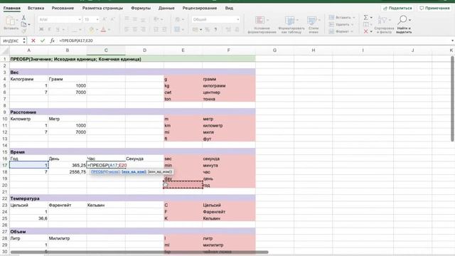Apply the red font color A
The width and height of the screenshot is (455, 256).
tap(103, 30)
